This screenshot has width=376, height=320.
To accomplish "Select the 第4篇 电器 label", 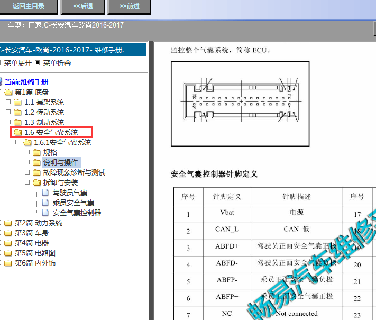I will point(32,243).
